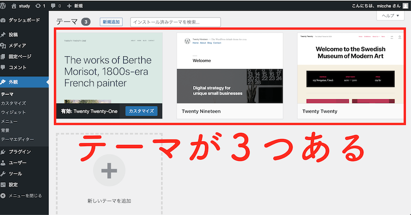Click the user avatar icon
411x215 pixels.
405,6
